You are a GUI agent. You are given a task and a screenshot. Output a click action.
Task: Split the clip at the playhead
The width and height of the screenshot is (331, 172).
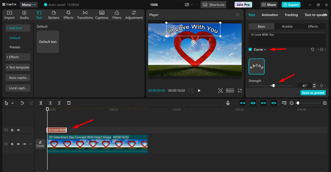[x=41, y=103]
